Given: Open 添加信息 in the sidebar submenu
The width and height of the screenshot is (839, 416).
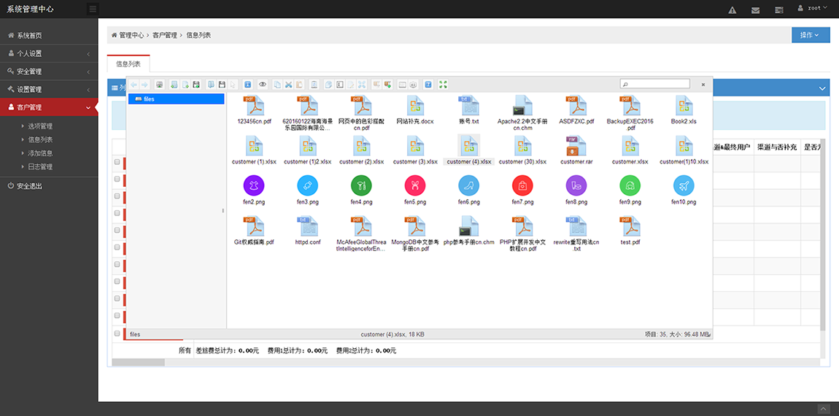Looking at the screenshot, I should tap(40, 153).
